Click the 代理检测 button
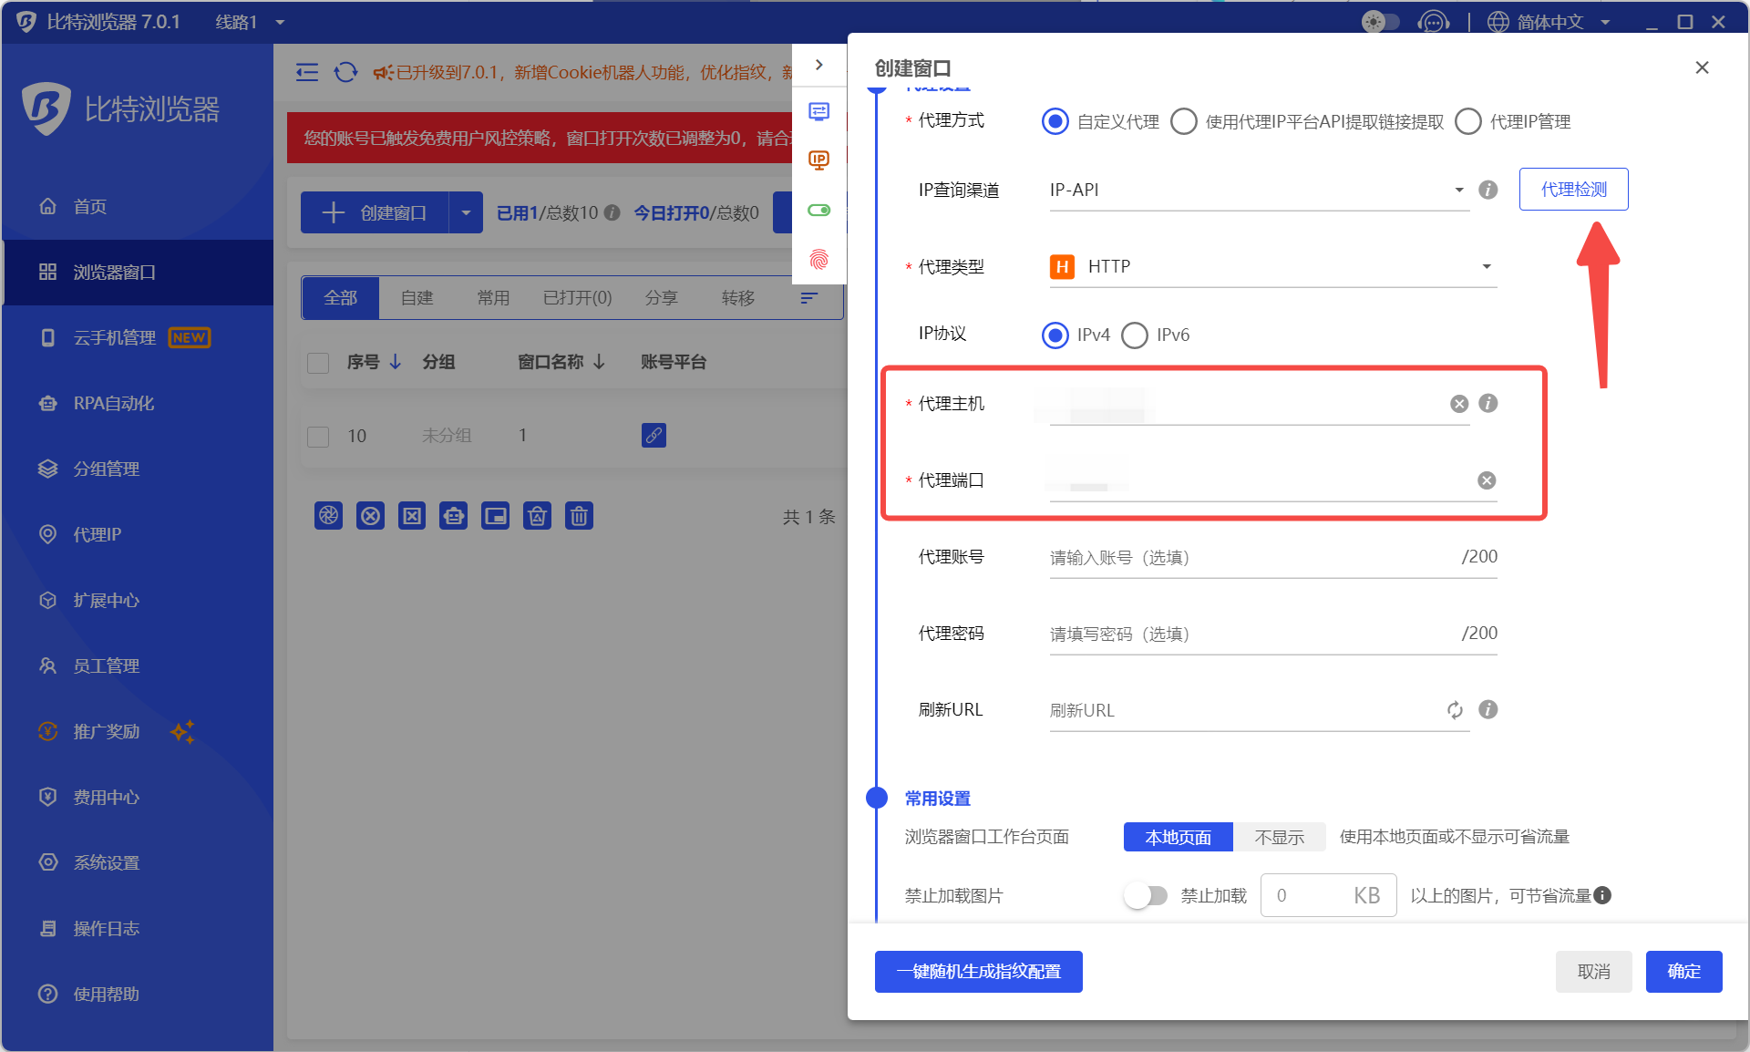 1573,190
